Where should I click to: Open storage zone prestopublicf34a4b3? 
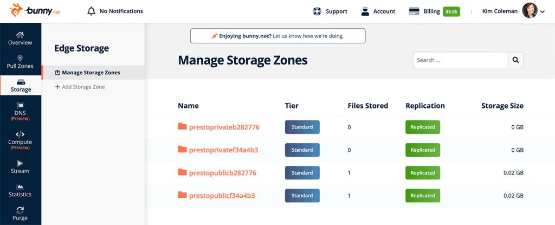222,196
